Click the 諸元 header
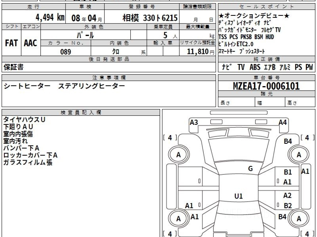This screenshot has width=317, height=237. 267,94
